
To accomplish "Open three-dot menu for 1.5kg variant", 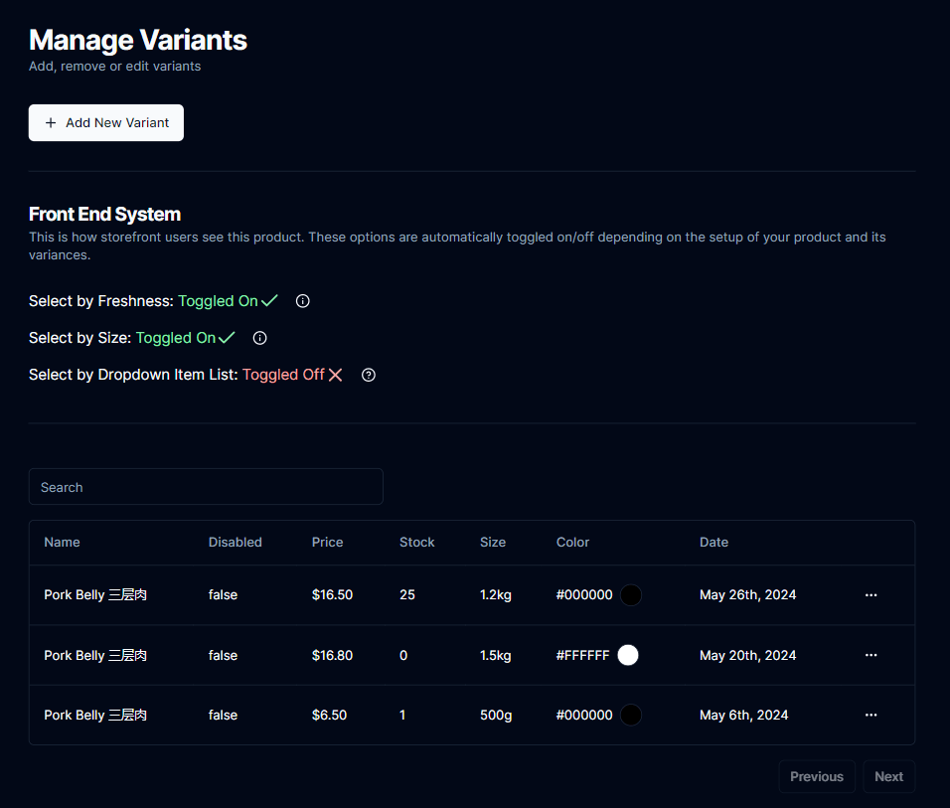I will (x=871, y=655).
